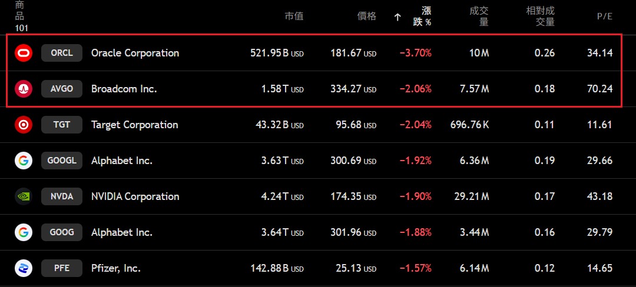The image size is (636, 287).
Task: Sort by the P/E column header
Action: (605, 16)
